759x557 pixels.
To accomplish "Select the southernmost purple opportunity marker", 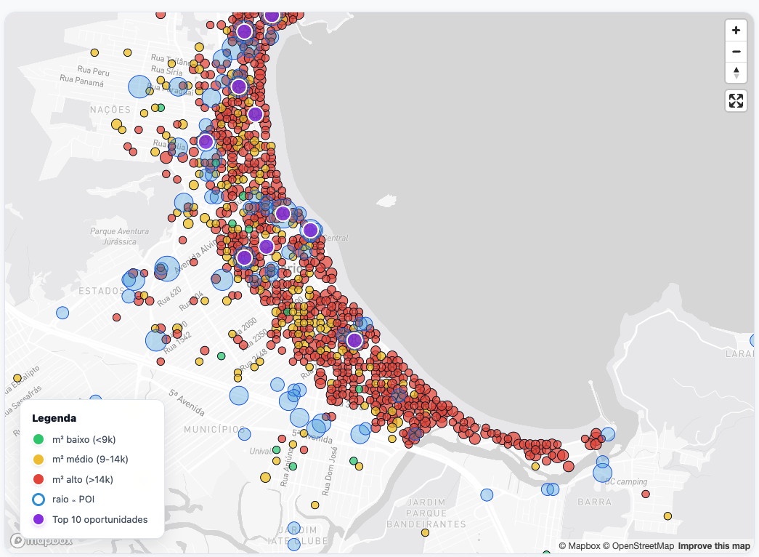I will coord(354,340).
